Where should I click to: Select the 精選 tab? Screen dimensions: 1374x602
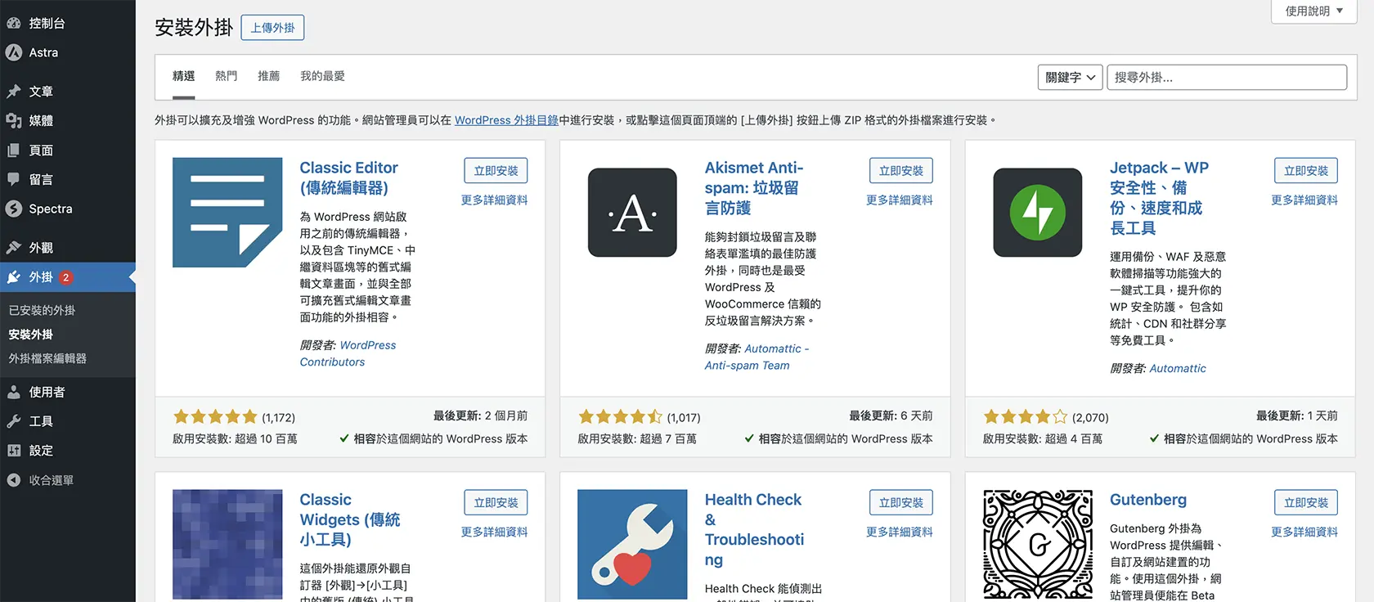[184, 76]
